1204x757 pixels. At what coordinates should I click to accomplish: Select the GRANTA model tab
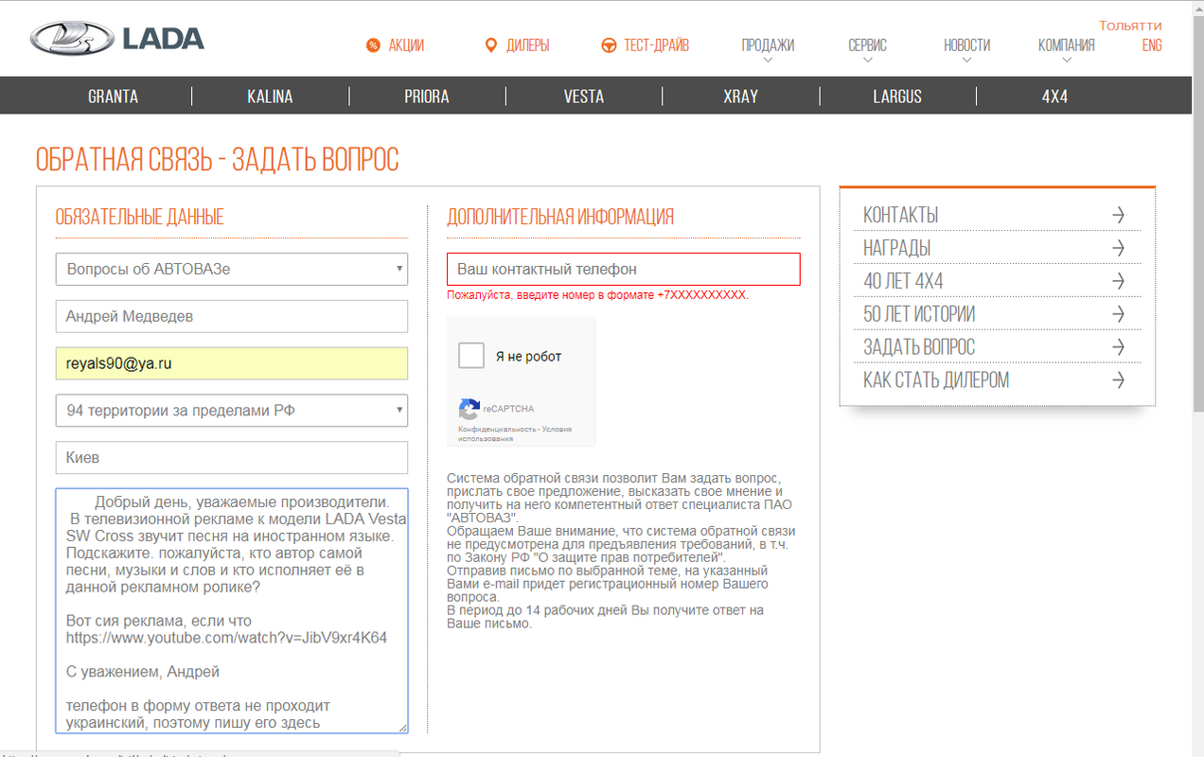pyautogui.click(x=113, y=97)
